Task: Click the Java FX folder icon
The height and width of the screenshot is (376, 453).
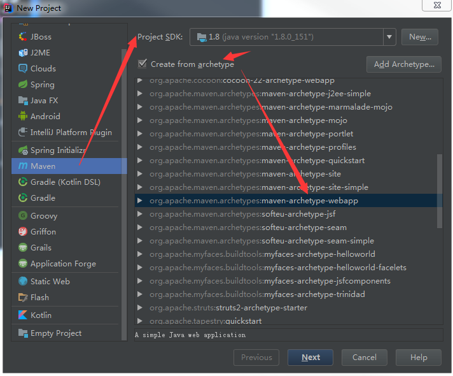Action: coord(23,101)
